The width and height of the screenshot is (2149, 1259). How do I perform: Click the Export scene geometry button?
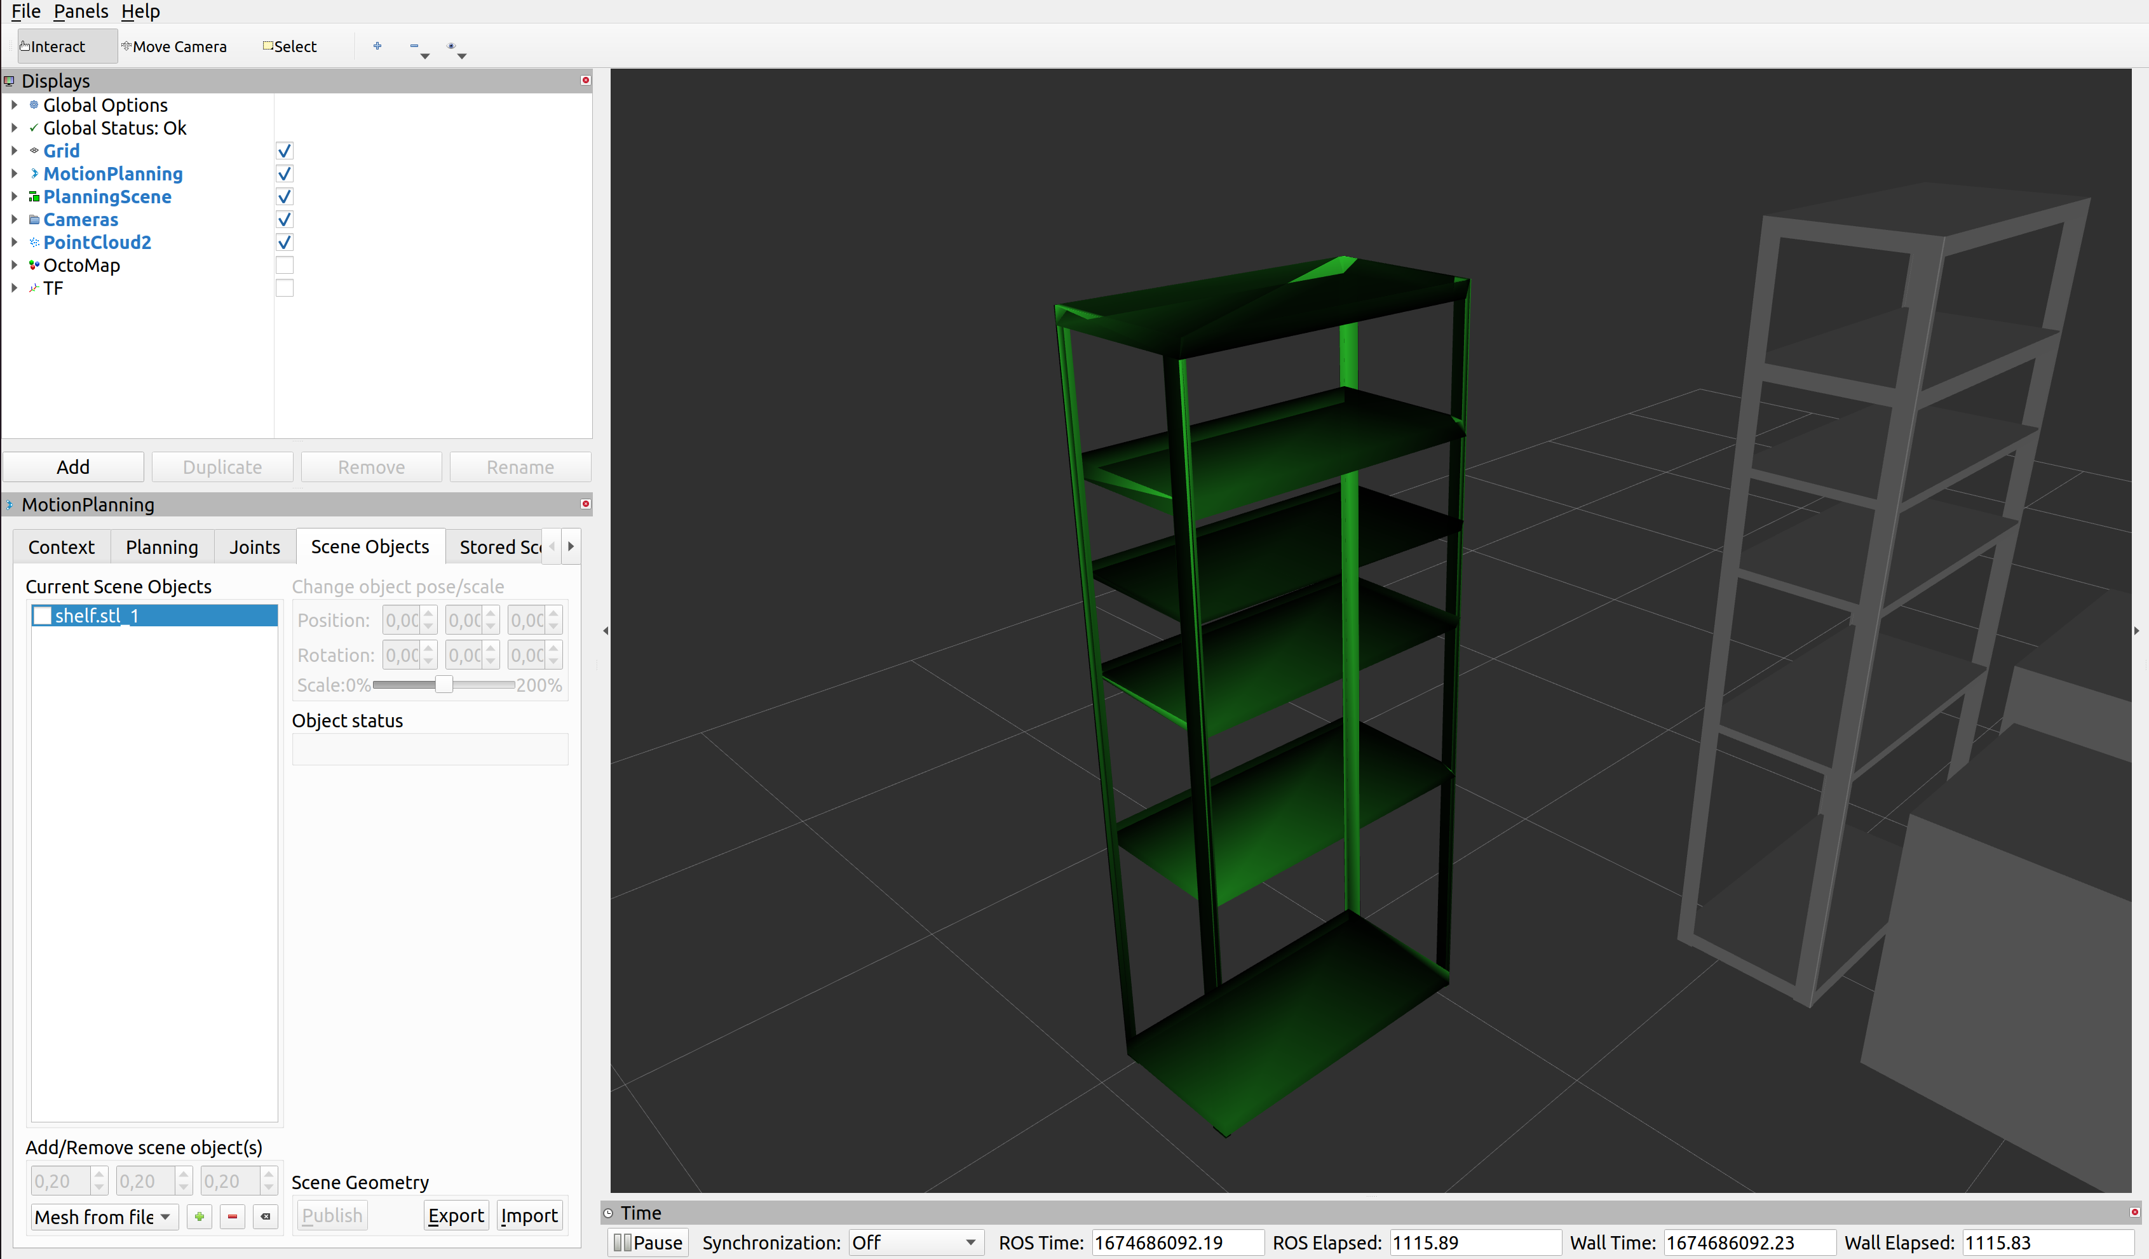point(456,1216)
